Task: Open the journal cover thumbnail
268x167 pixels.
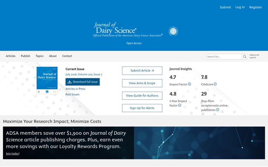Action: point(47,81)
